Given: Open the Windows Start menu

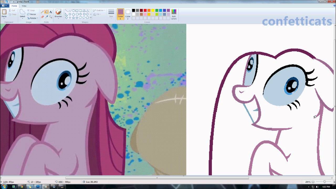Looking at the screenshot, I should (4, 186).
